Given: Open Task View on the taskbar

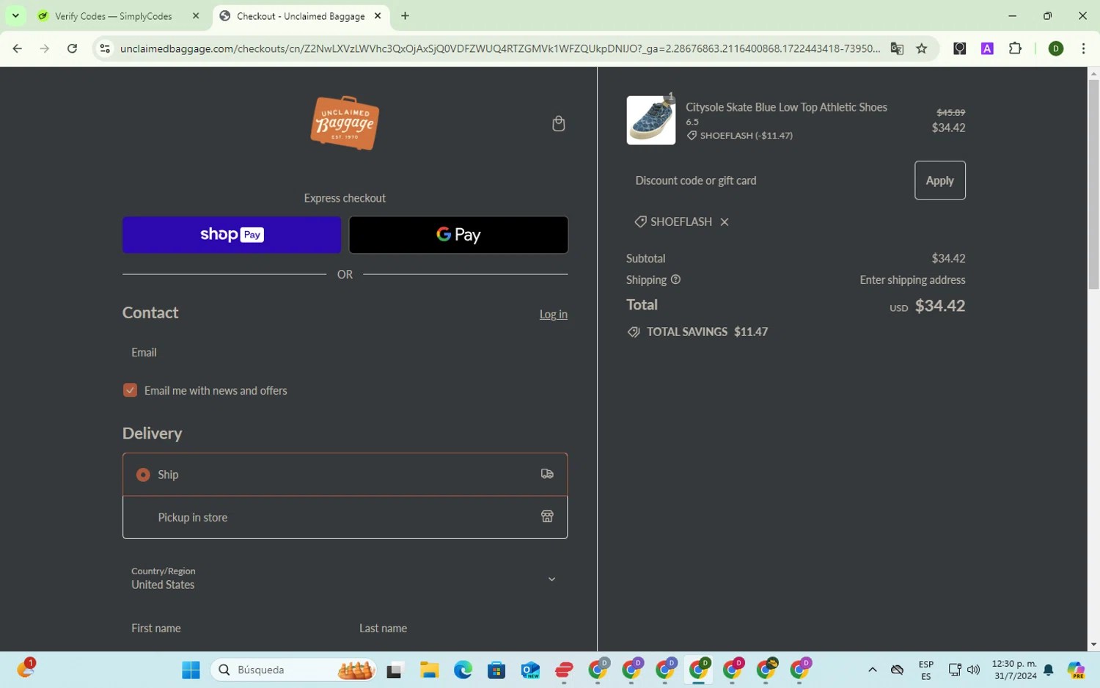Looking at the screenshot, I should click(x=395, y=670).
